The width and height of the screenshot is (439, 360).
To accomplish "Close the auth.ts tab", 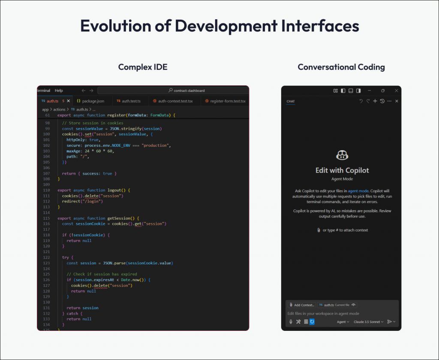I will 68,101.
